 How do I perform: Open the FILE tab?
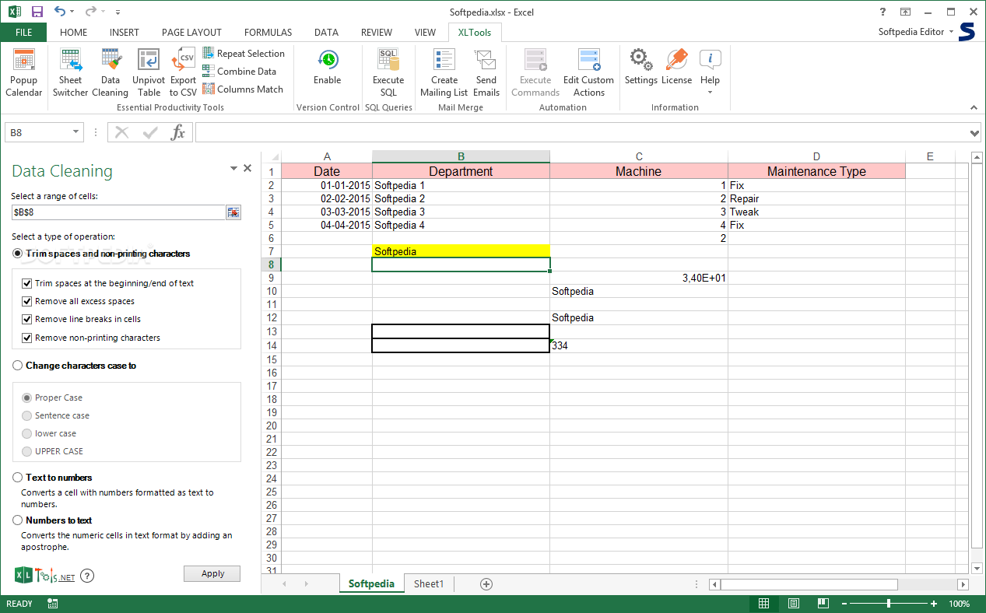click(x=23, y=33)
